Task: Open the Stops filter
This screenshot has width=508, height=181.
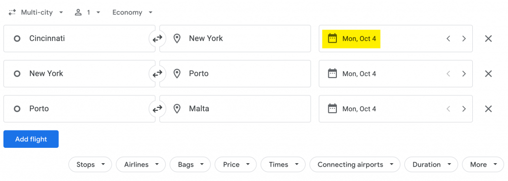Action: pos(90,165)
